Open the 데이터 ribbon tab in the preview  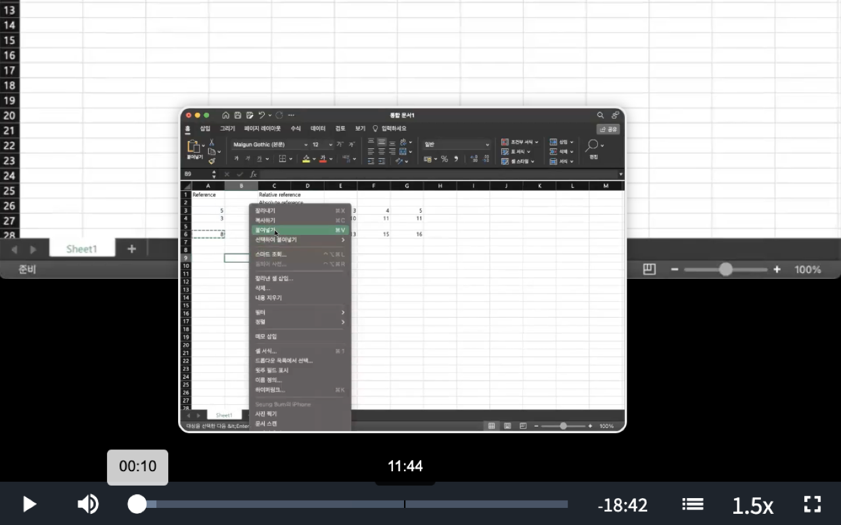point(318,129)
